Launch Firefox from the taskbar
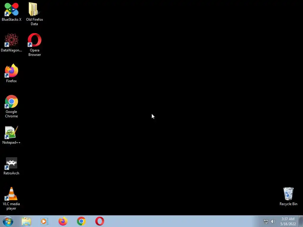Image resolution: width=303 pixels, height=227 pixels. 63,221
